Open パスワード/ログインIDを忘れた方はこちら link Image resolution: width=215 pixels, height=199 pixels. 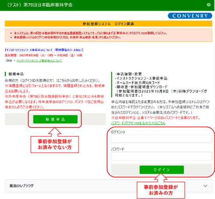pos(138,123)
